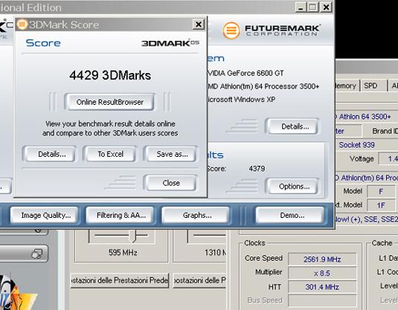Open system Details... in 3DMark main window
Image resolution: width=398 pixels, height=310 pixels.
tap(292, 126)
